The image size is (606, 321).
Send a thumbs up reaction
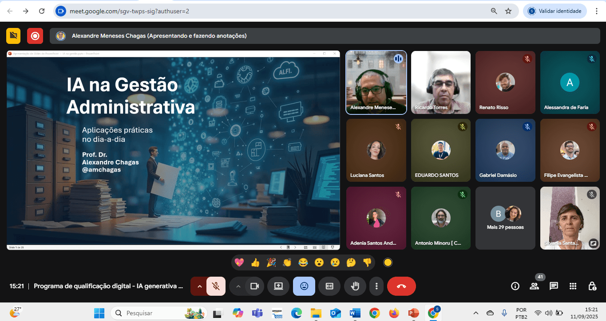(x=256, y=262)
